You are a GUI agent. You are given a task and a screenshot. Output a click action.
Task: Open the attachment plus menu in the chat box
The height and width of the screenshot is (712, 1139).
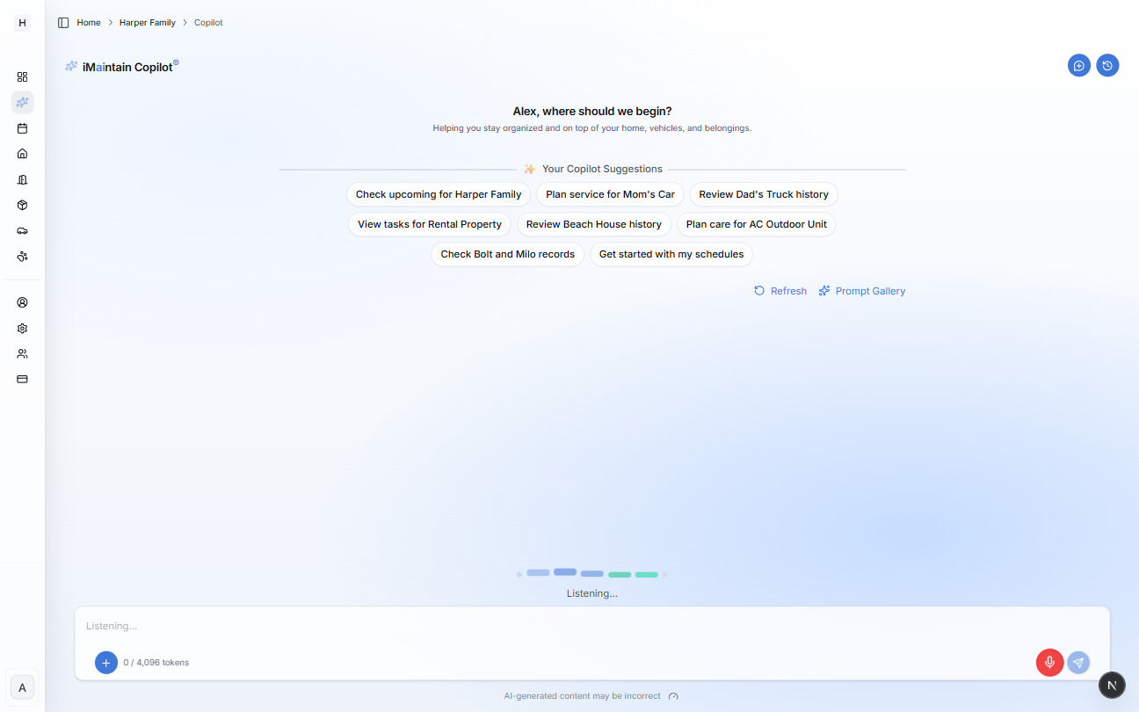coord(106,662)
